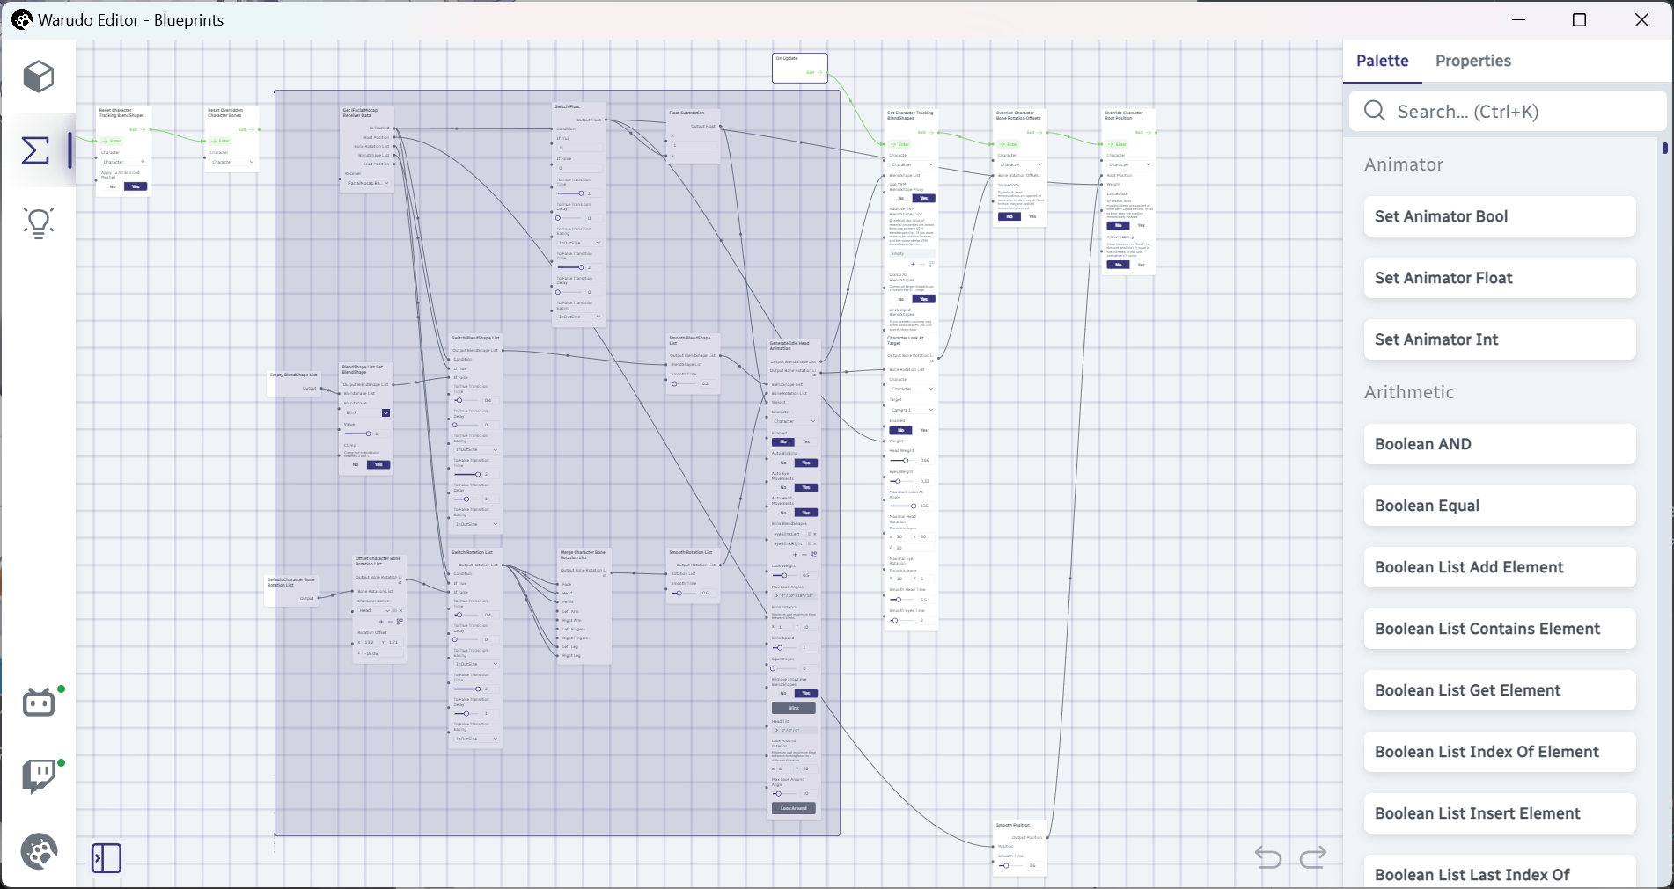Choose Boolean List Add Element from the palette

[x=1500, y=567]
